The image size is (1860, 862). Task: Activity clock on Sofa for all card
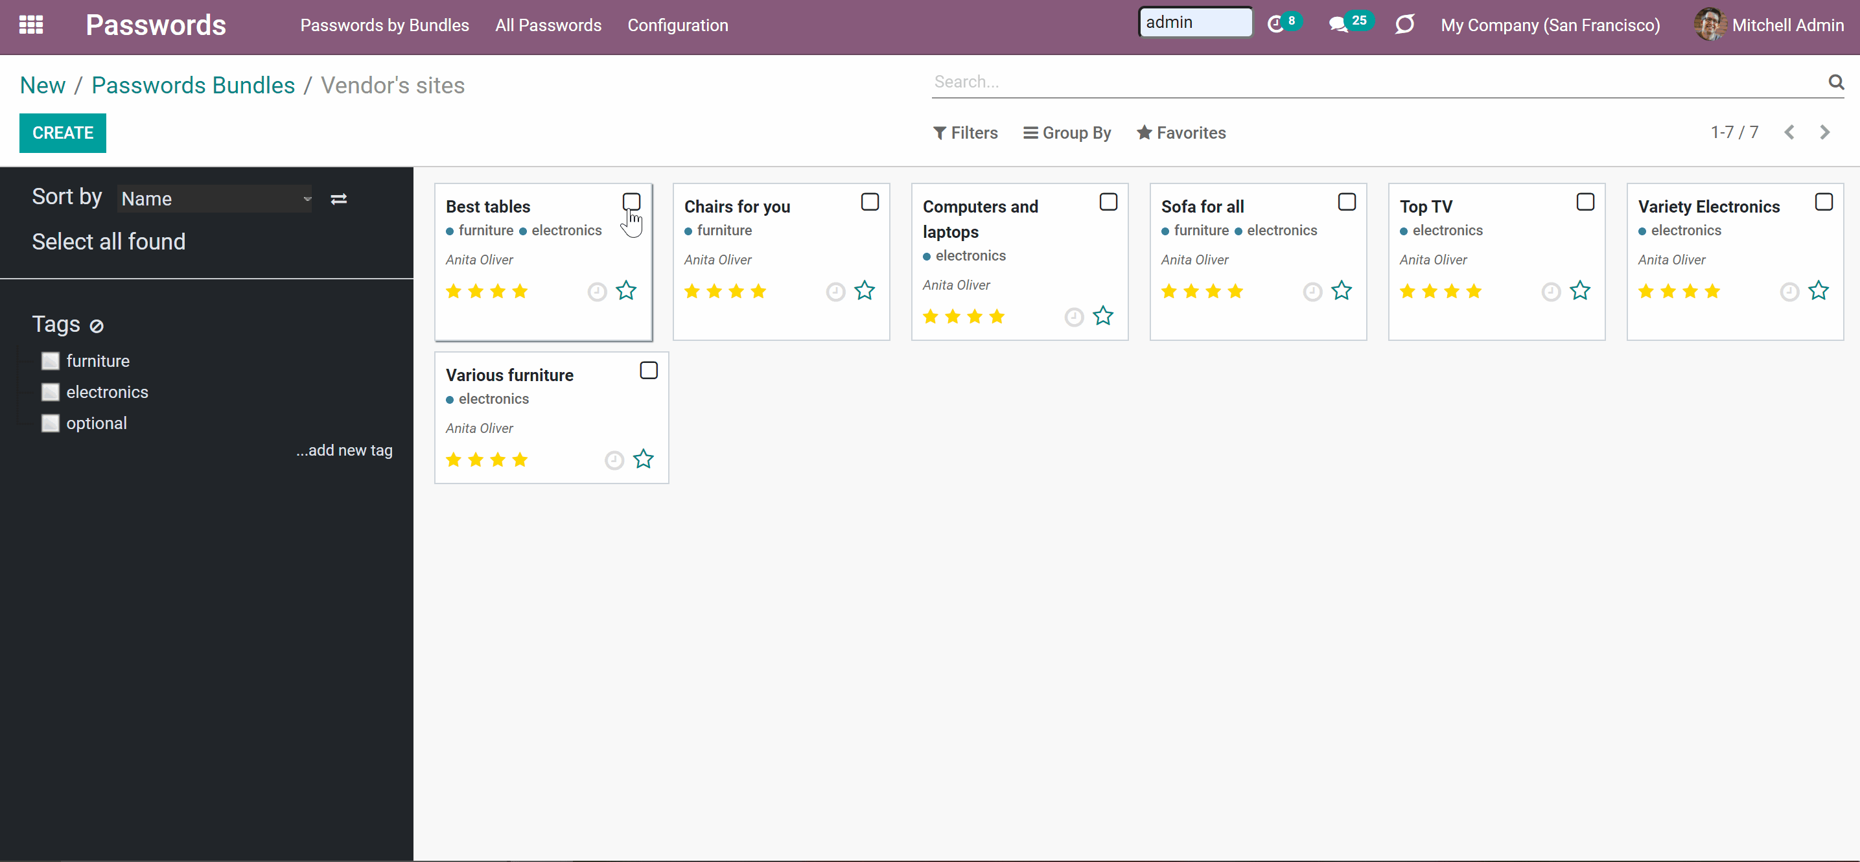[x=1312, y=292]
